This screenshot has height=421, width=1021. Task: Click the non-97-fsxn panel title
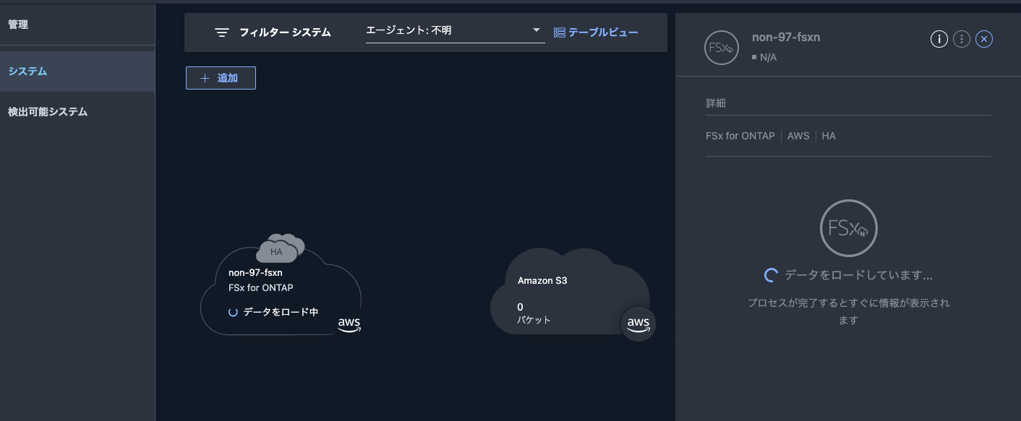(x=786, y=38)
